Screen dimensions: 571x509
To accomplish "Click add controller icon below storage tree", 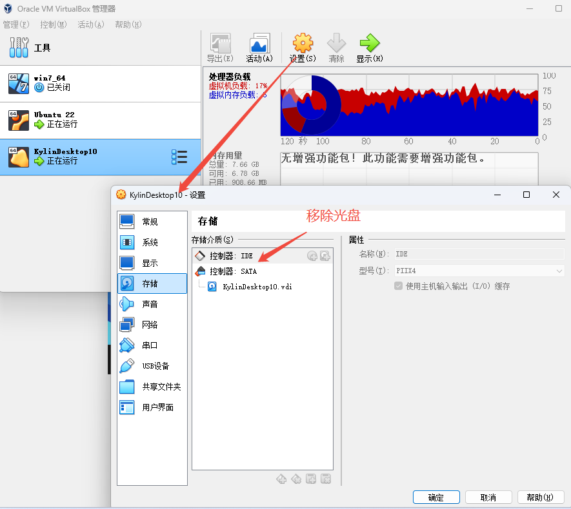I will tap(281, 479).
